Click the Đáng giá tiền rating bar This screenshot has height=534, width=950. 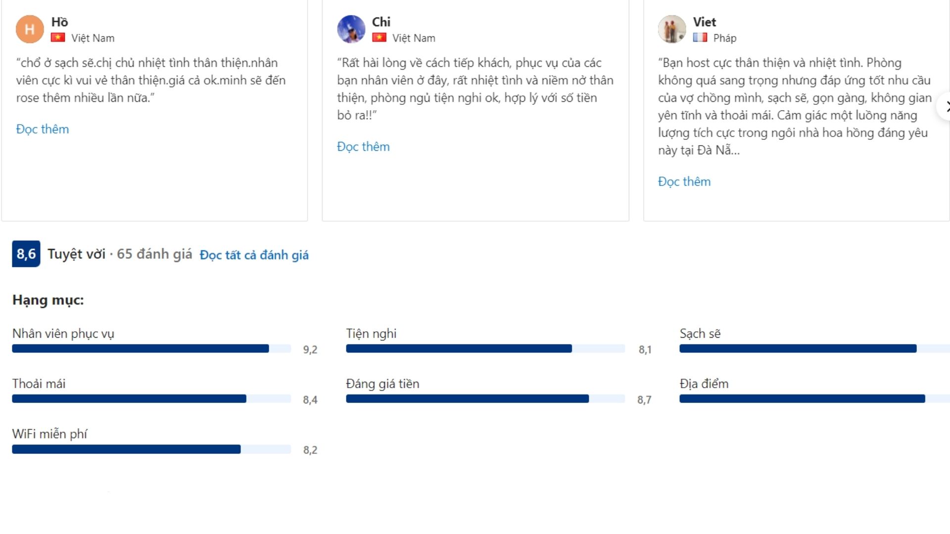click(x=485, y=399)
